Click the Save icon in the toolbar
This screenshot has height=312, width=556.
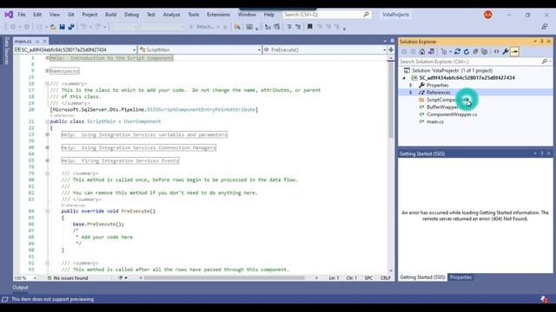62,27
